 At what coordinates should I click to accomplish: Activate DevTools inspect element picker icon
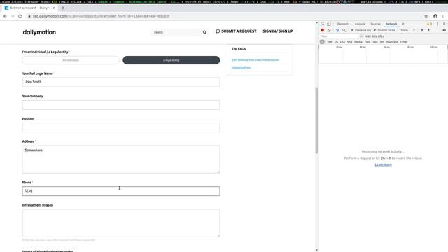(323, 24)
